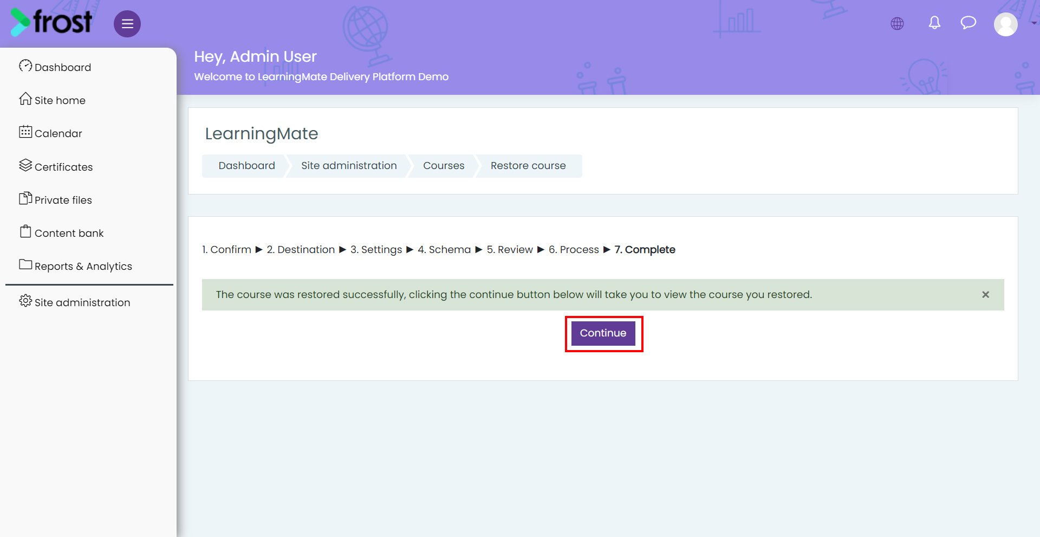This screenshot has height=537, width=1040.
Task: Click the Certificates stack icon
Action: click(25, 165)
